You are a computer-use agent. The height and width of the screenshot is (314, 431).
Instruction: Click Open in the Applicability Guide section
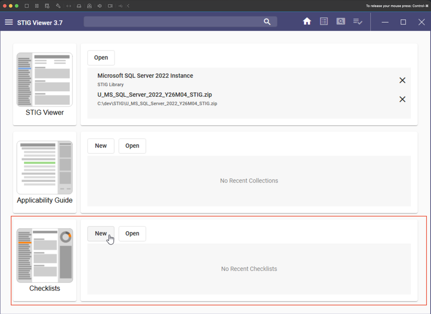coord(132,146)
